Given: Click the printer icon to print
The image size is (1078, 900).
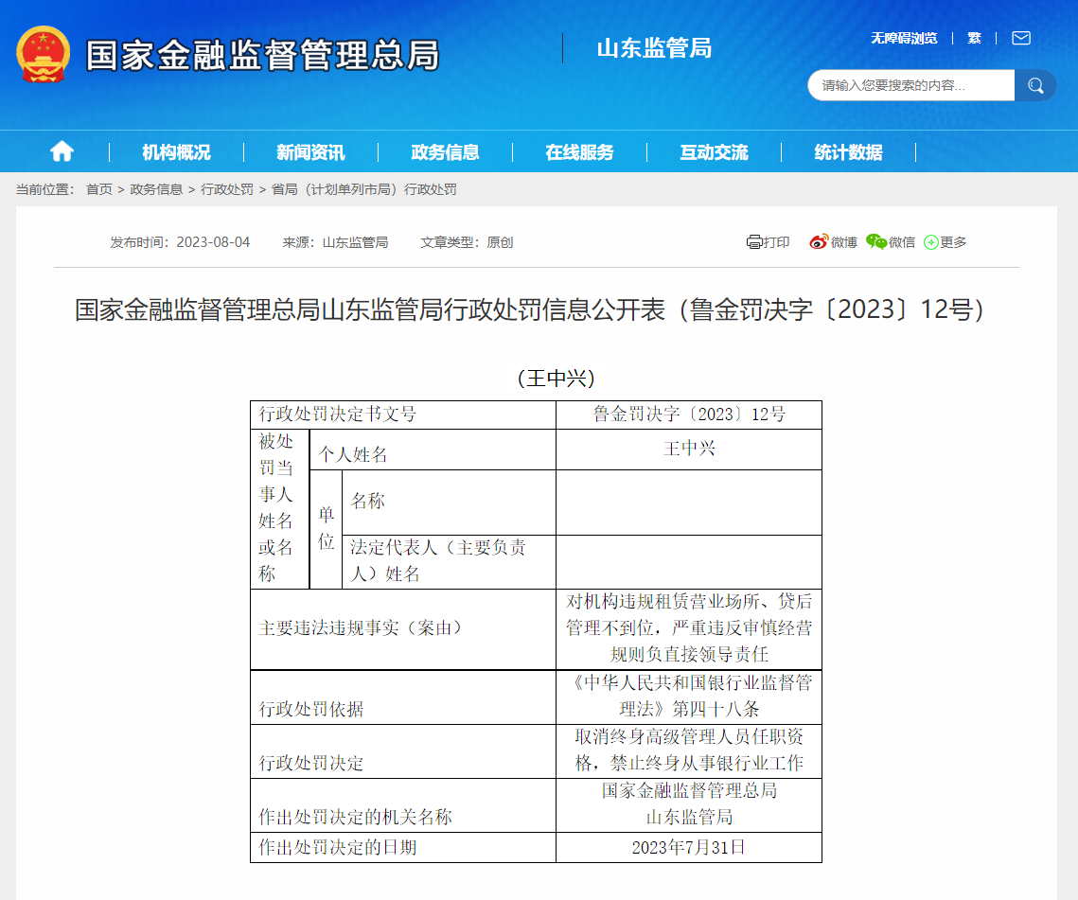Looking at the screenshot, I should point(754,242).
